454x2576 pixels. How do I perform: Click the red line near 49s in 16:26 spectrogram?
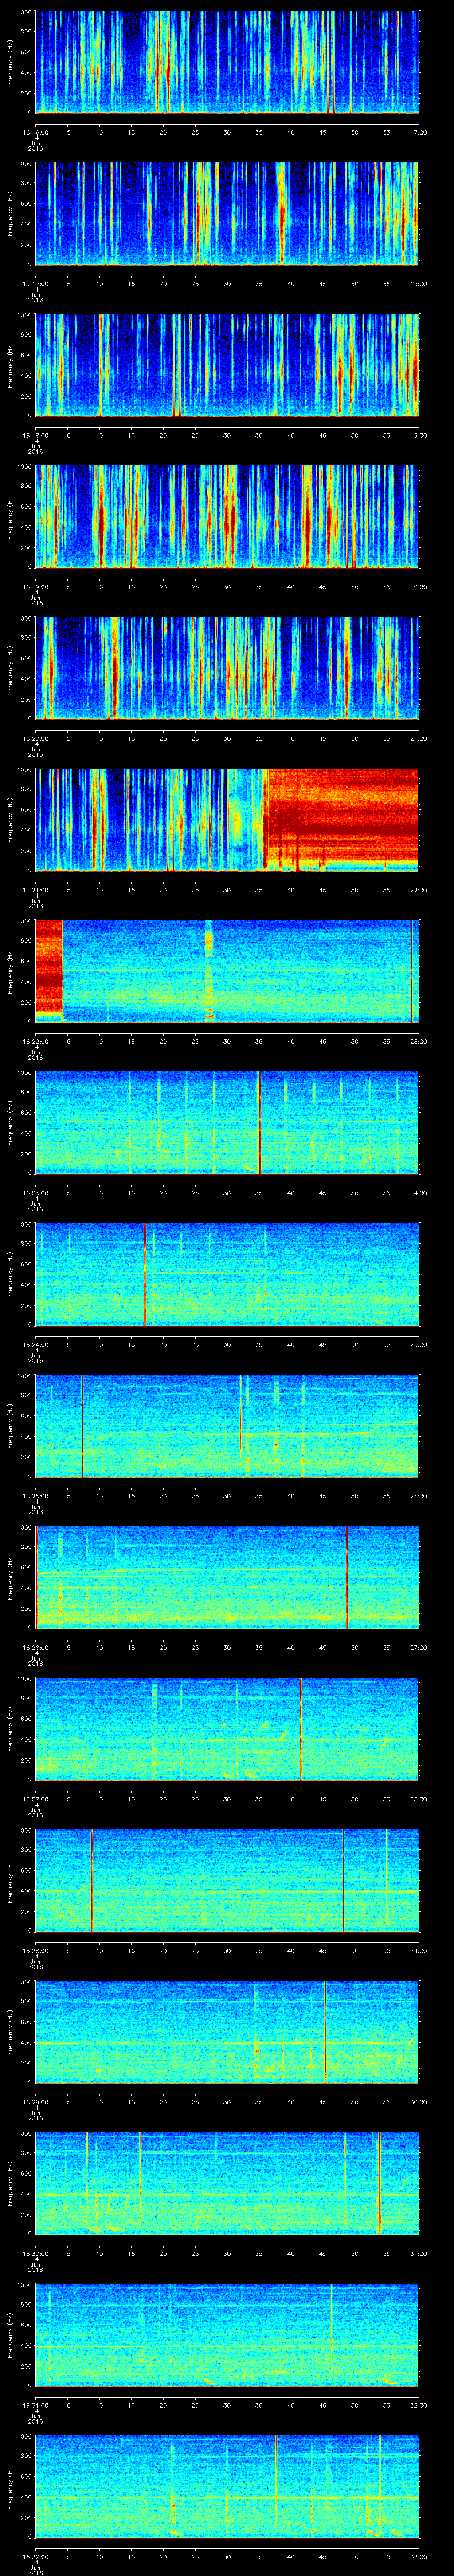(x=347, y=1576)
